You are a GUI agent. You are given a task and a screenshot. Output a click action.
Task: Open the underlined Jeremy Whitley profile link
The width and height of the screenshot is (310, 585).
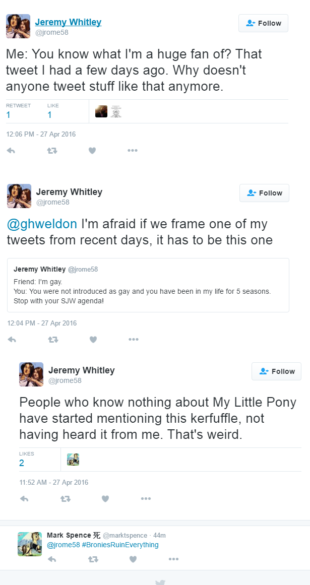pos(68,22)
